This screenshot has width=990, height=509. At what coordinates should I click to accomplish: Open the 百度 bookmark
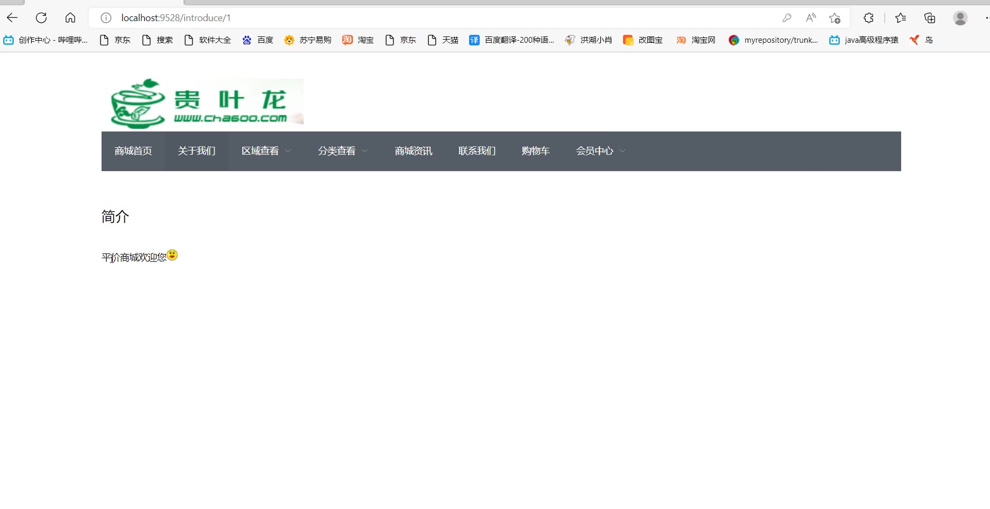pos(258,40)
